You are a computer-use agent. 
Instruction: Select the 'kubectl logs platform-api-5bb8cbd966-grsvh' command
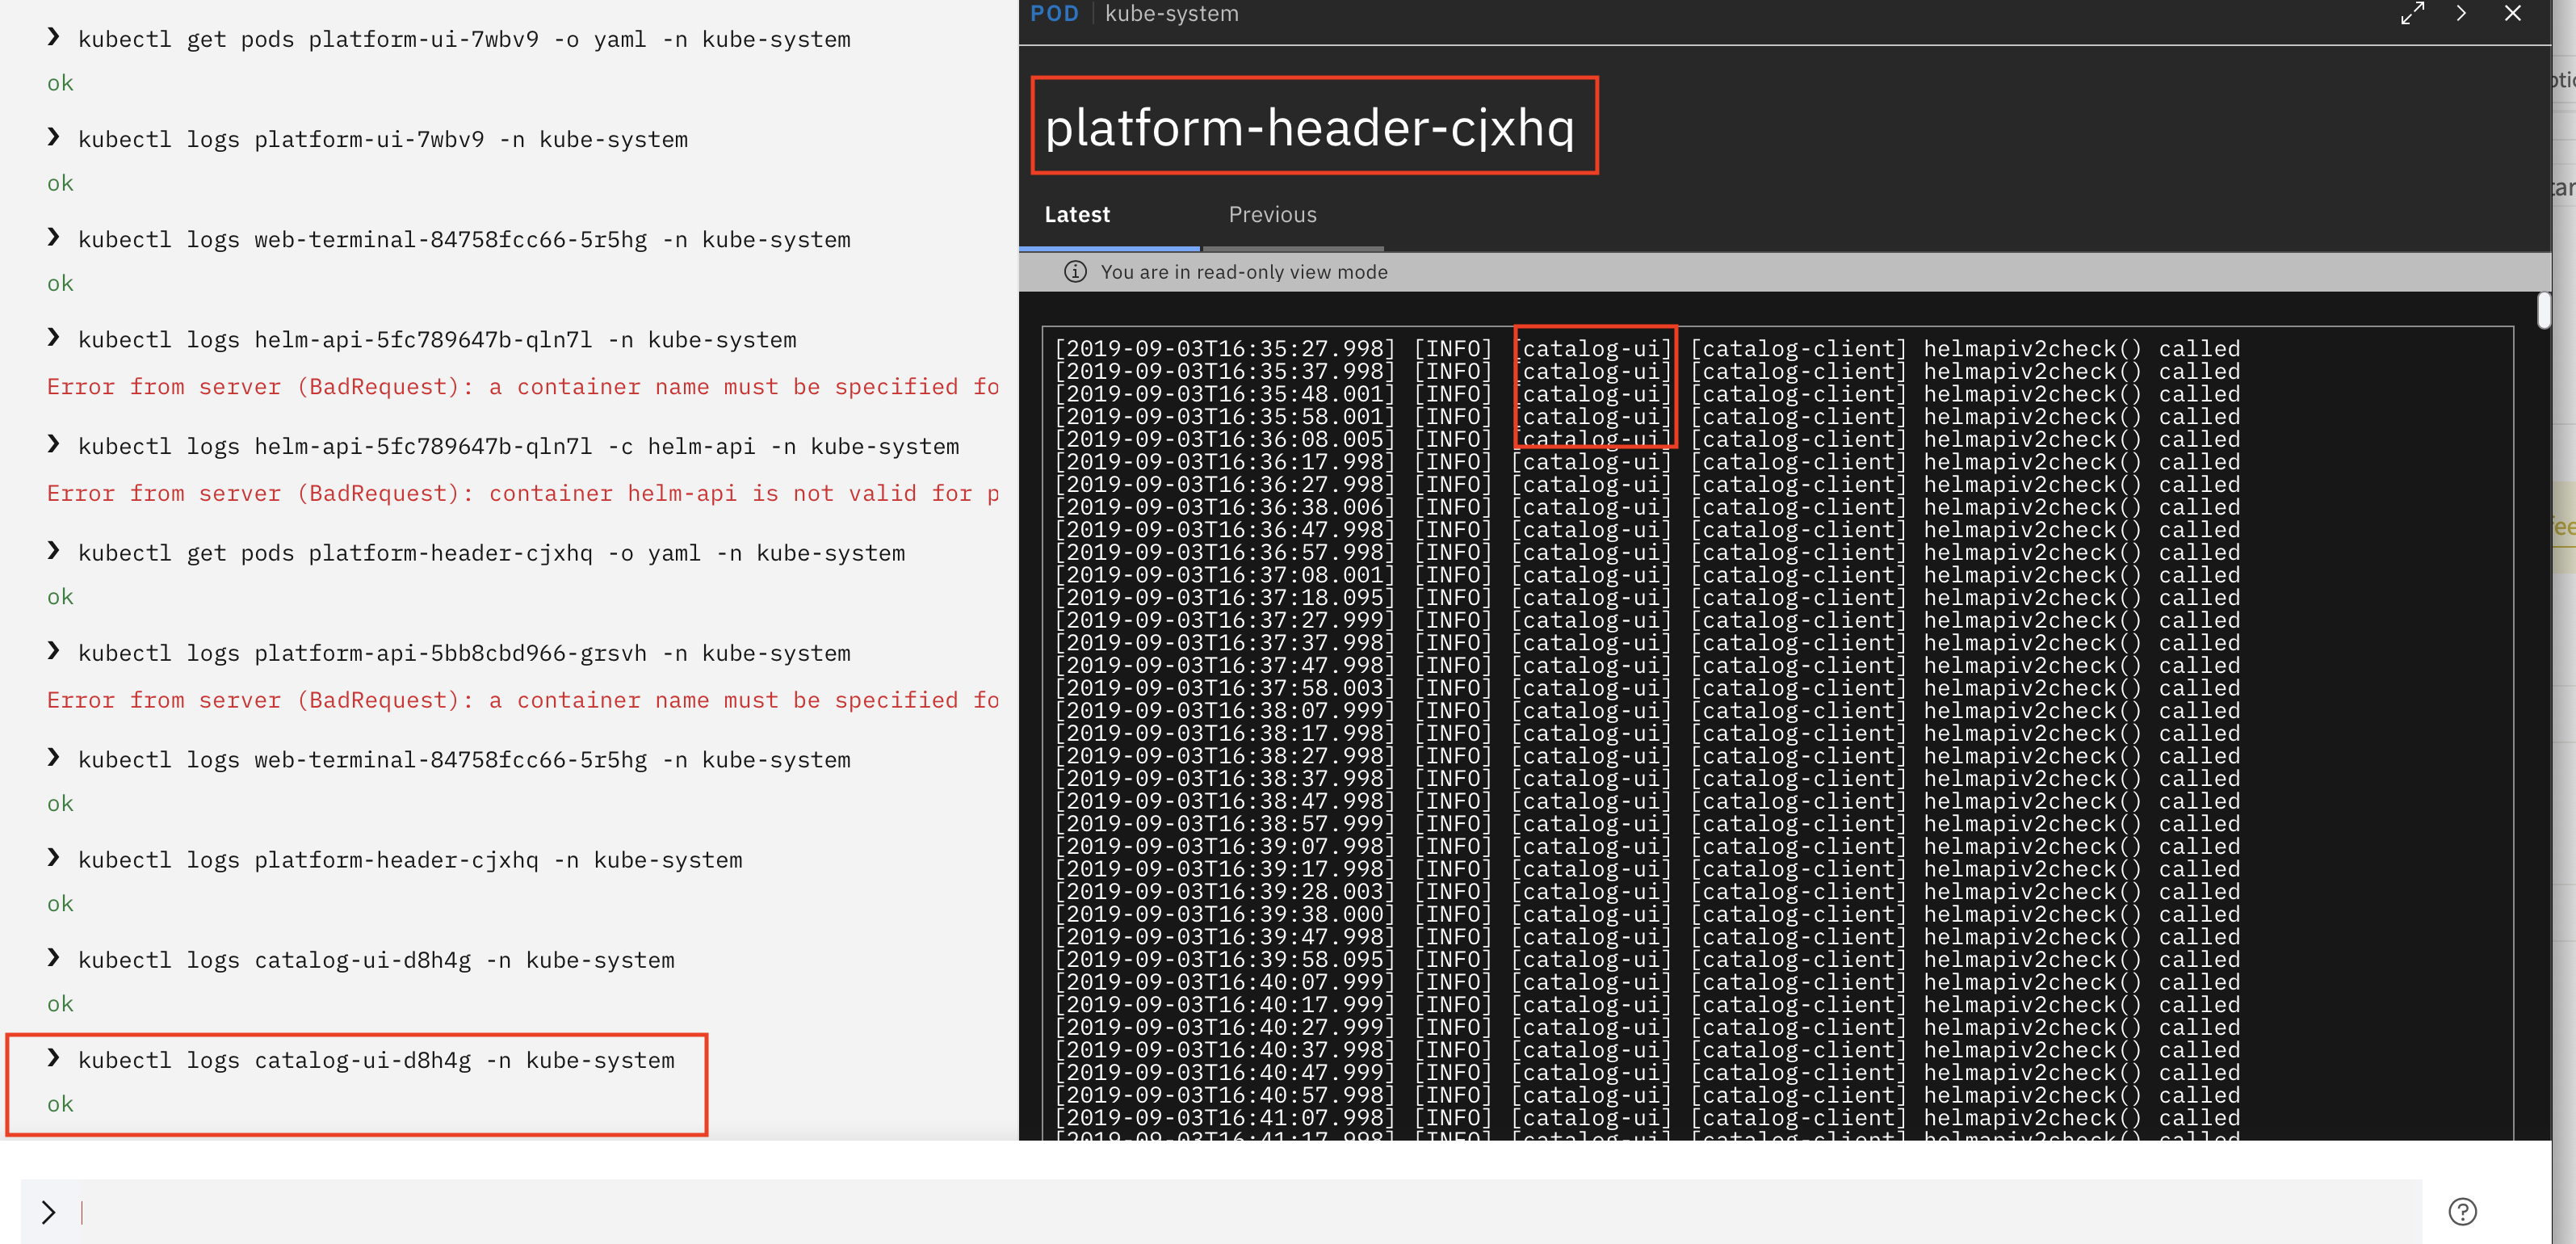click(464, 653)
